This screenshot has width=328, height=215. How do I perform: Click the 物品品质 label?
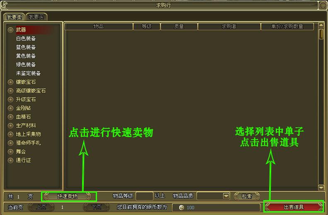[183, 196]
